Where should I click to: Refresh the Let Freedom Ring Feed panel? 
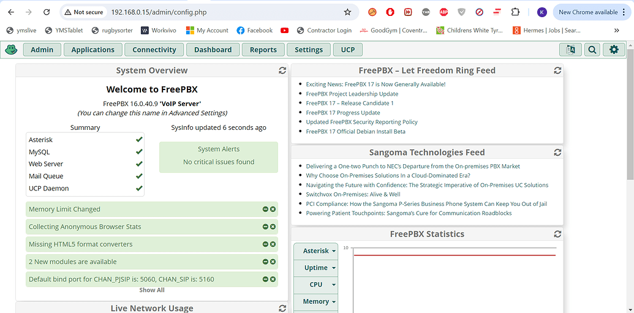point(557,70)
